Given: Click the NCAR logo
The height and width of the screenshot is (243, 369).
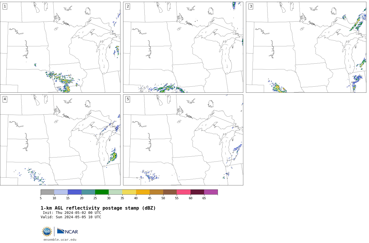Looking at the screenshot, I should 67,231.
